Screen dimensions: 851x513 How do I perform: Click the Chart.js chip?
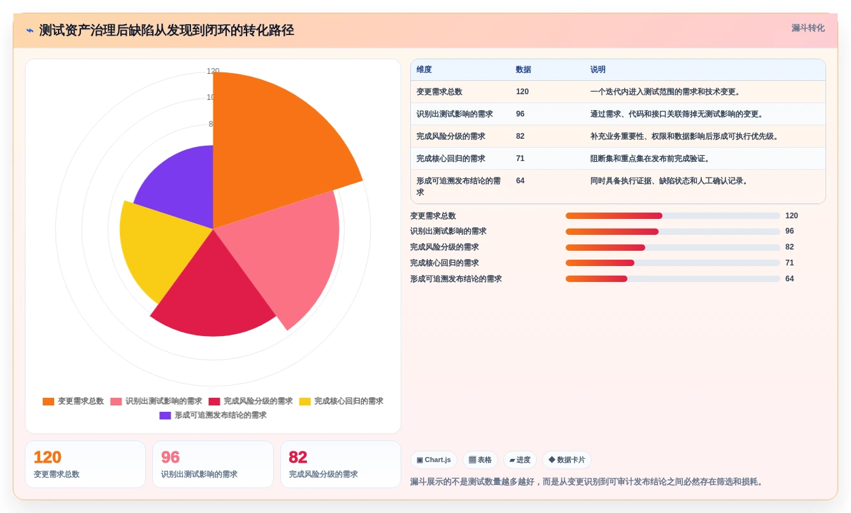tap(434, 460)
